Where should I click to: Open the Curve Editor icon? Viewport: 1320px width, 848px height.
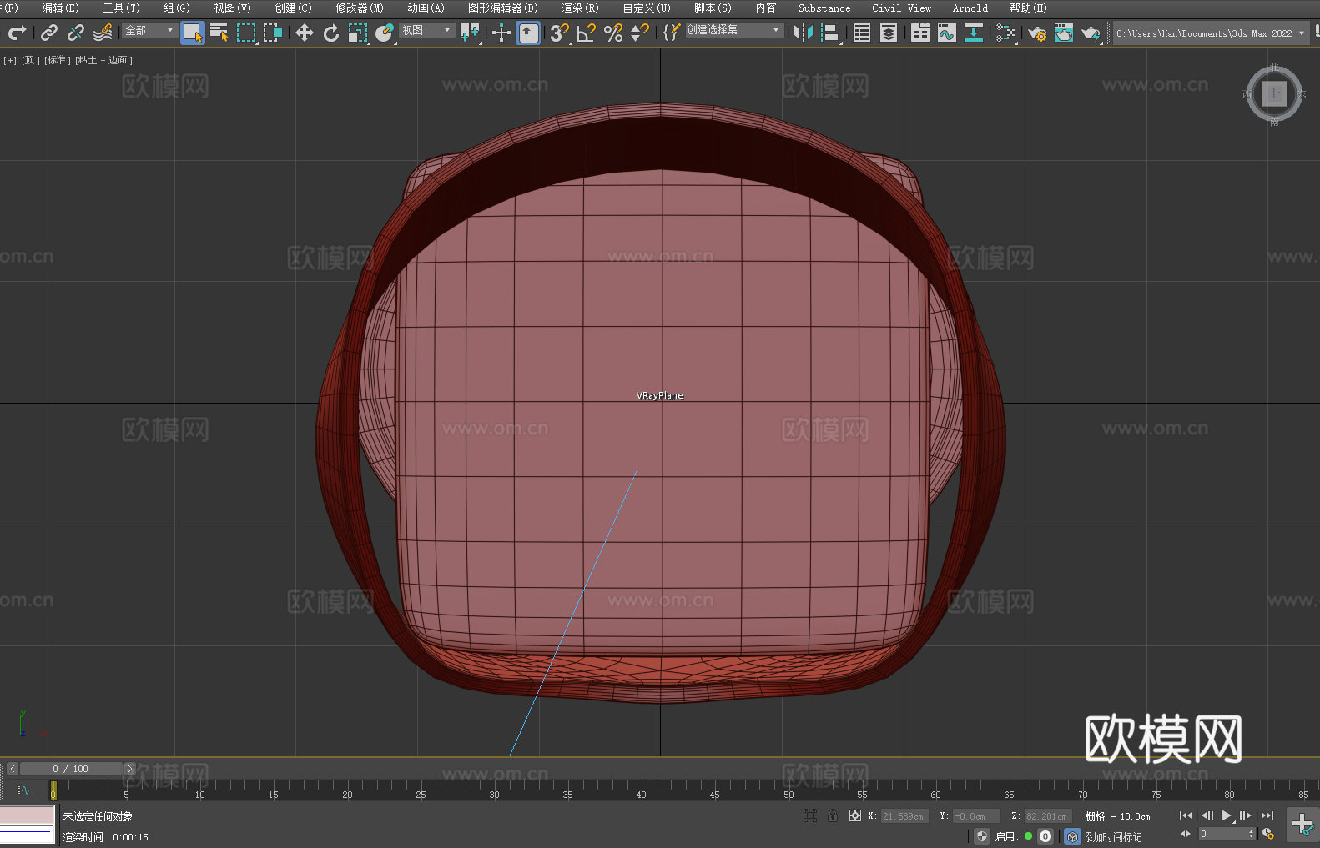(x=947, y=33)
